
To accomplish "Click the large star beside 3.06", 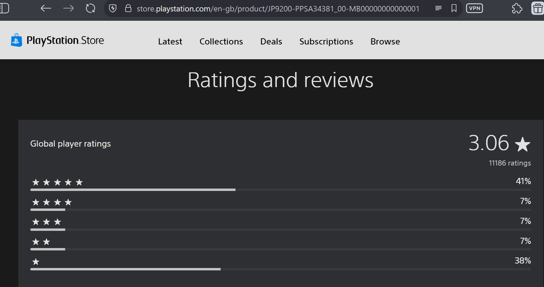I will pyautogui.click(x=523, y=145).
